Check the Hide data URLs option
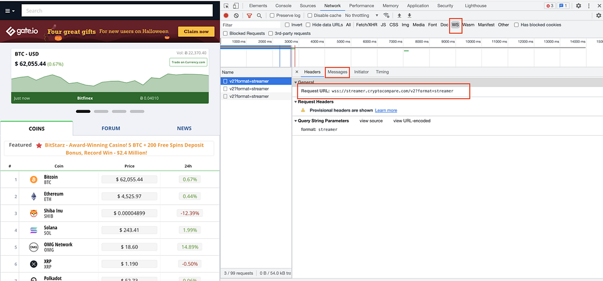The image size is (603, 281). [308, 25]
